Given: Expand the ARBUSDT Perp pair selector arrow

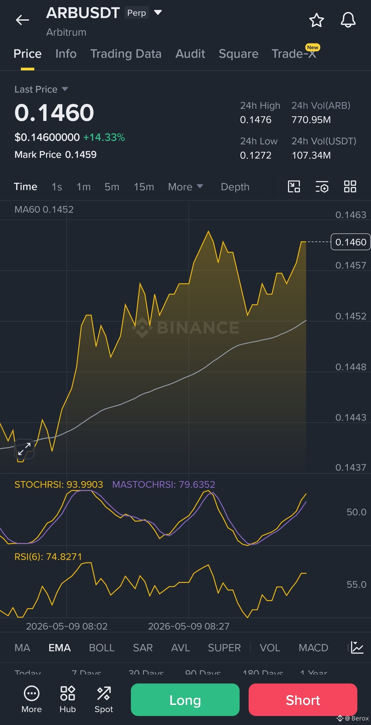Looking at the screenshot, I should (158, 12).
